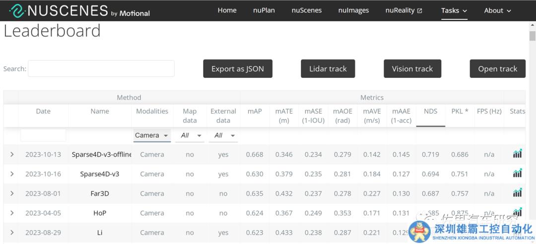Switch to Lidar track leaderboard
This screenshot has height=244, width=536.
pyautogui.click(x=328, y=69)
